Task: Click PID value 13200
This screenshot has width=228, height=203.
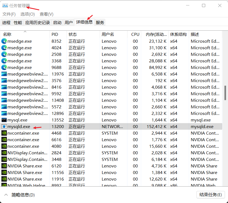Action: click(58, 127)
